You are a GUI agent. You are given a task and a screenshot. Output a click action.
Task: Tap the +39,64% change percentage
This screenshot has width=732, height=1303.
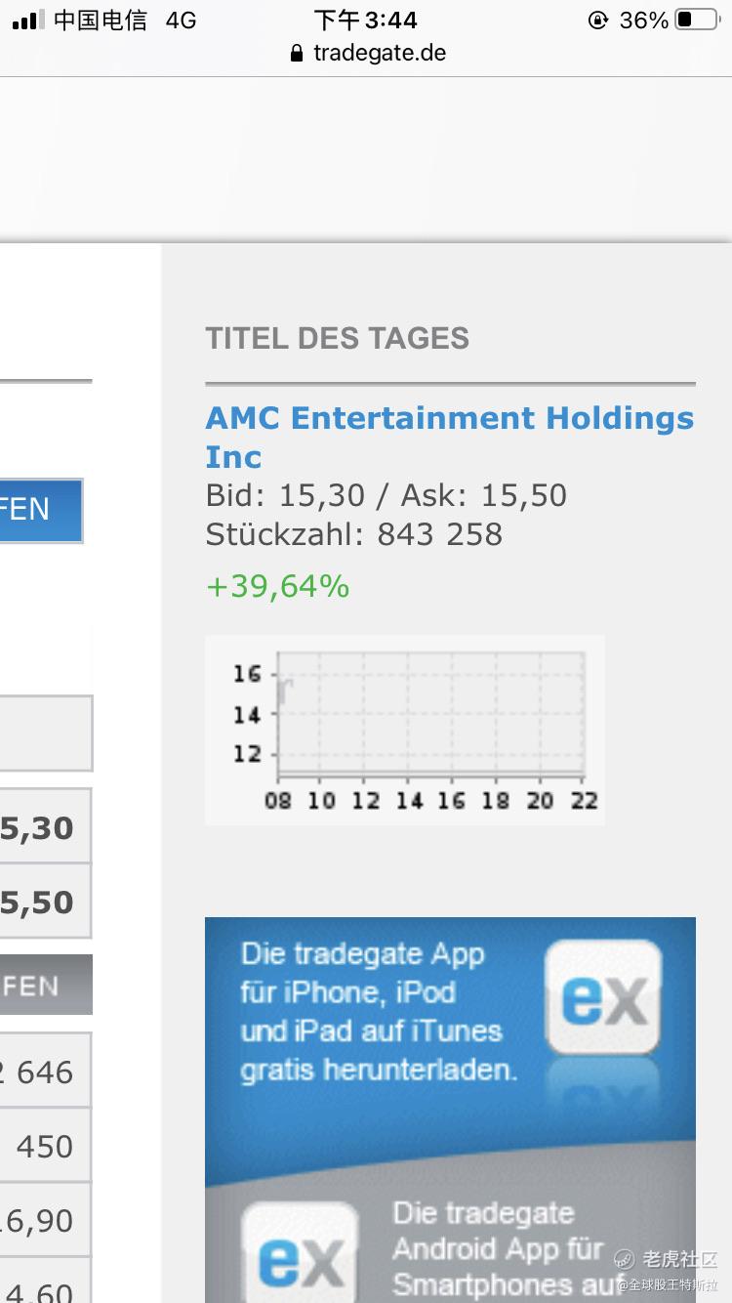click(x=277, y=587)
